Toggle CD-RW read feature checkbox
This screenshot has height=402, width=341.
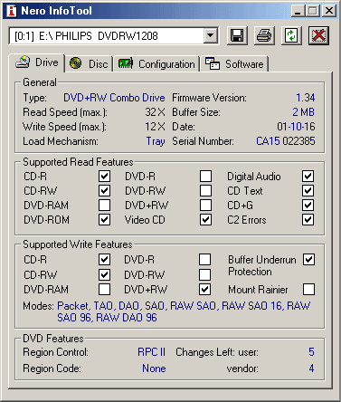coord(104,191)
